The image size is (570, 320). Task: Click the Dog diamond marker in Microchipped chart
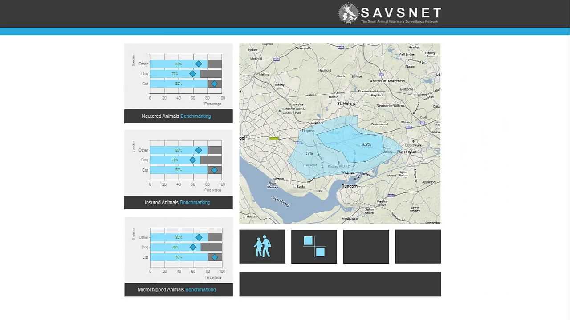tap(193, 247)
